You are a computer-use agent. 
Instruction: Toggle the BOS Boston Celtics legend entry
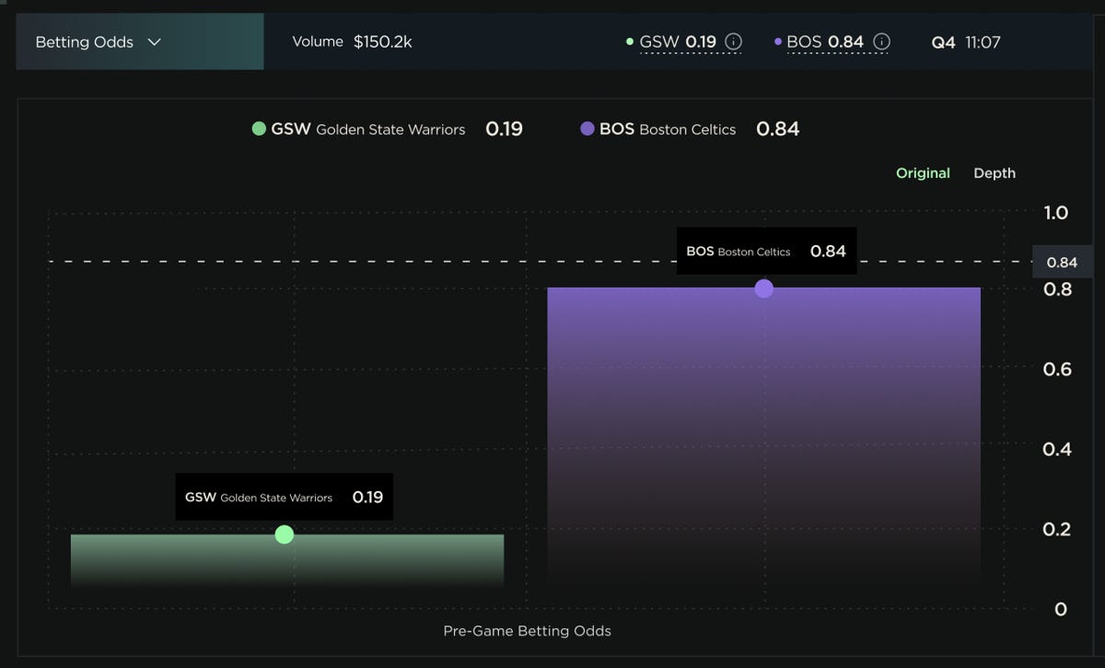click(x=690, y=129)
